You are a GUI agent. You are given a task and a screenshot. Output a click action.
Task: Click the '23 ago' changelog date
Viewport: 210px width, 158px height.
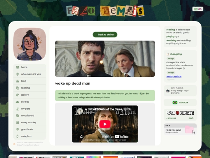click(x=171, y=73)
